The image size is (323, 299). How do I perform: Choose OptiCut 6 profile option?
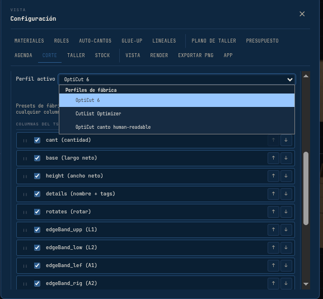(177, 100)
